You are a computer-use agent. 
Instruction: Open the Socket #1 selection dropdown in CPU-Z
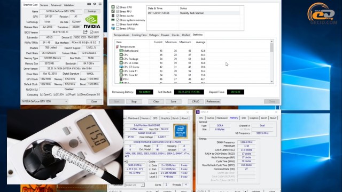[x=134, y=185]
